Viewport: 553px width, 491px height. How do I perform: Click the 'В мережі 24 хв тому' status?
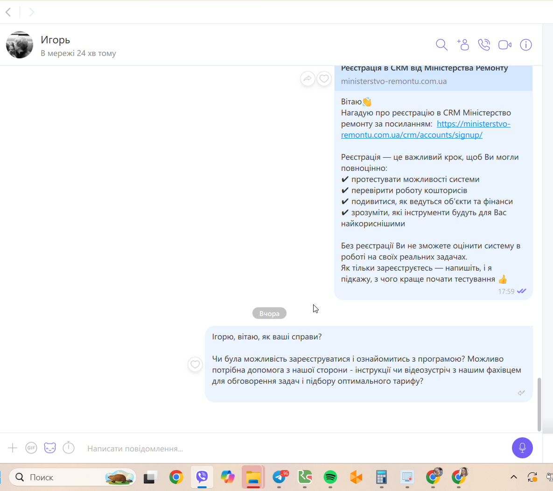[78, 53]
